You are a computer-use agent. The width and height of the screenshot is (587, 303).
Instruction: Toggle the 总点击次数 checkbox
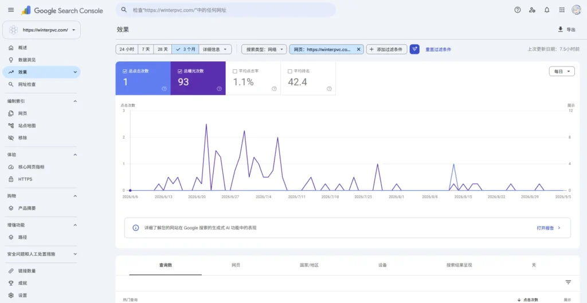(x=124, y=71)
